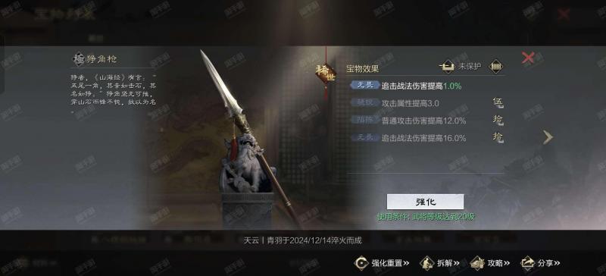
Task: Open 强化重置 enhancement reset
Action: [x=382, y=263]
